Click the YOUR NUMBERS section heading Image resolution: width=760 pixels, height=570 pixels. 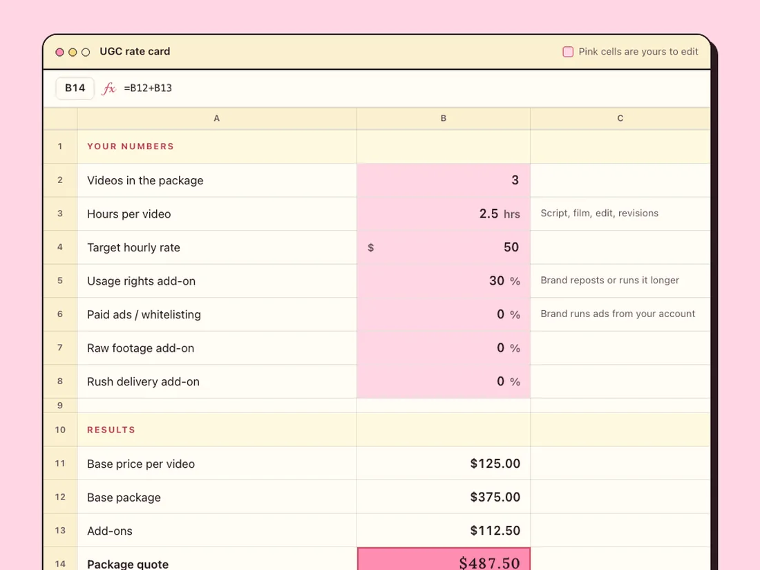[131, 146]
